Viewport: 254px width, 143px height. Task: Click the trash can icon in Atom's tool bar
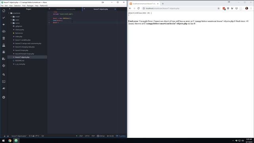click(4, 38)
